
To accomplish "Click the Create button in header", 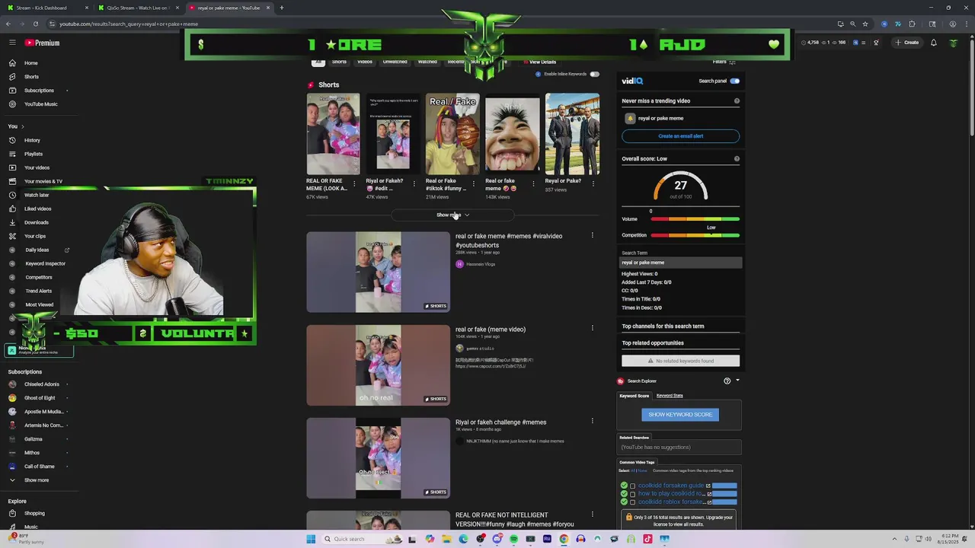I will point(907,43).
